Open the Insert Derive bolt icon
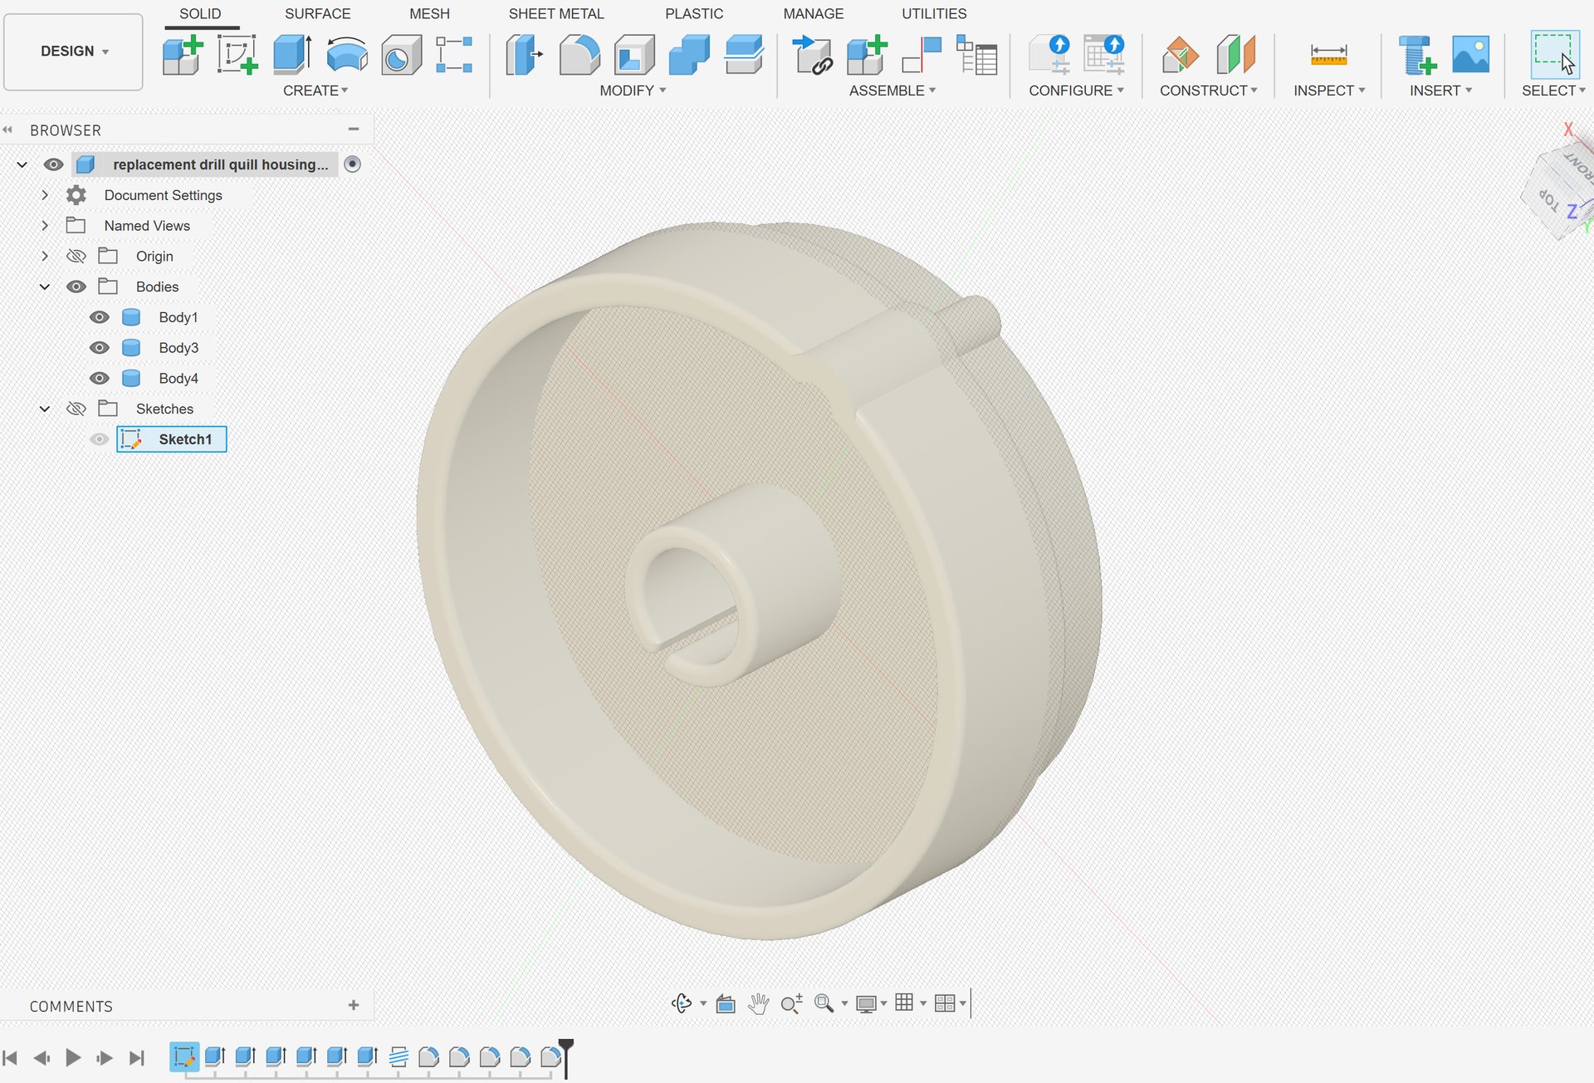 (x=1416, y=55)
